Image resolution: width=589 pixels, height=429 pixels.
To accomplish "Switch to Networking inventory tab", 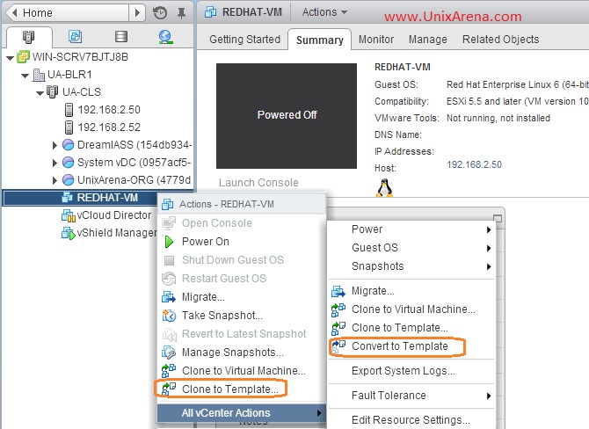I will pos(165,37).
